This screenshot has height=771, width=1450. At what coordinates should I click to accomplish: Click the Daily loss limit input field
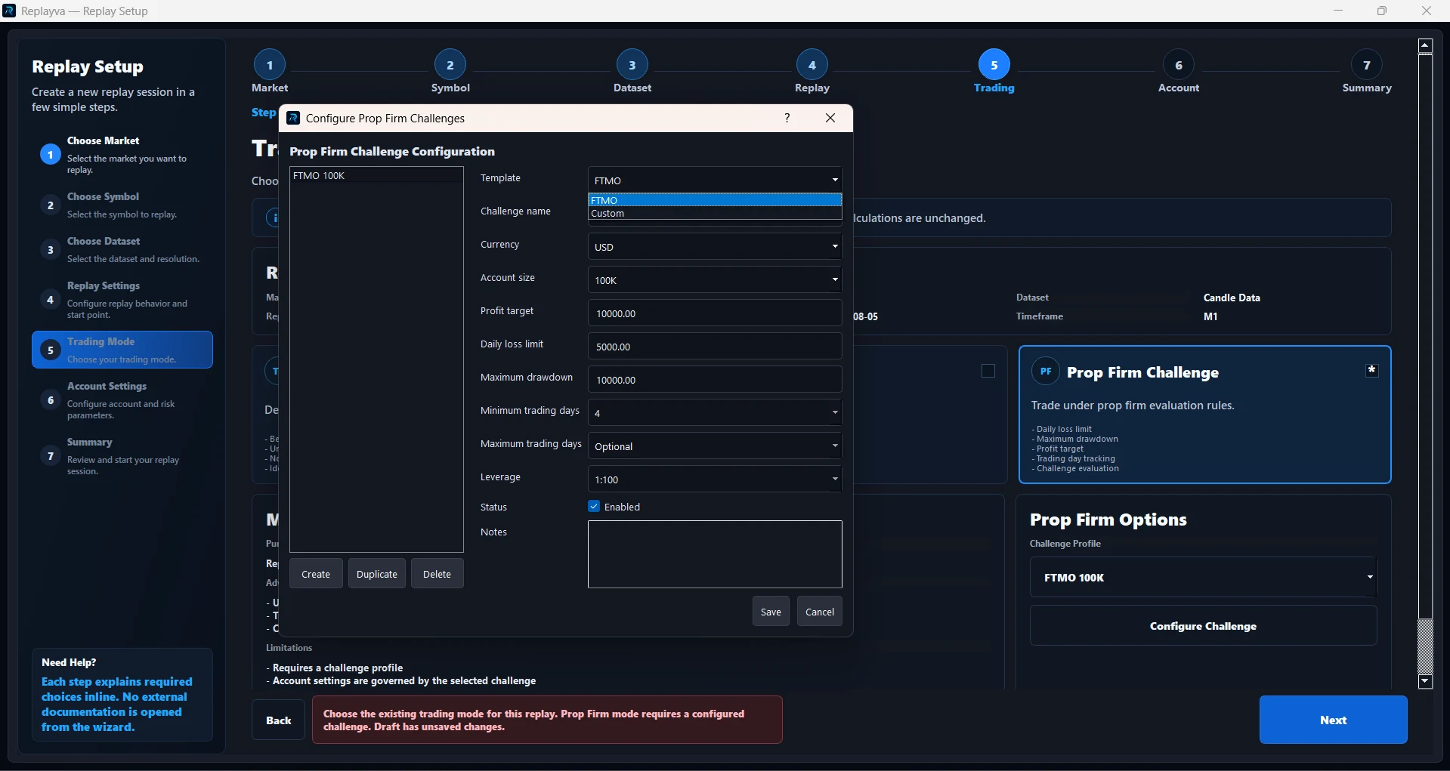pos(715,346)
